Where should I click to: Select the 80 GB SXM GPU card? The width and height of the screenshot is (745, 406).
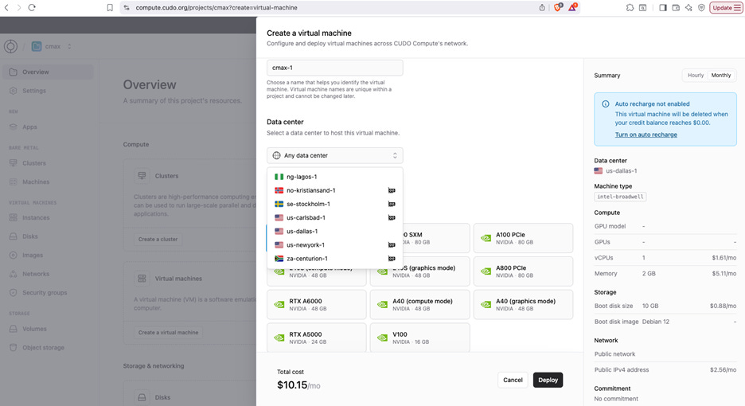[436, 238]
